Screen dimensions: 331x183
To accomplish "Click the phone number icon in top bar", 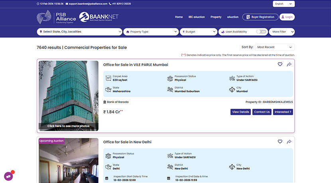I will point(110,4).
